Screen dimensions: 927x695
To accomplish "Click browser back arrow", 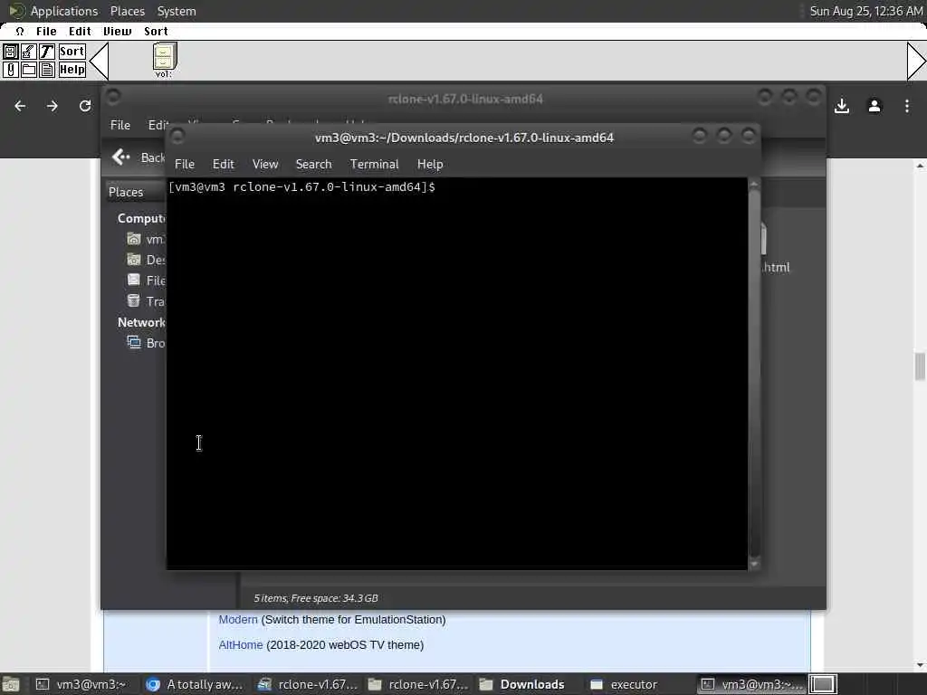I will coord(20,106).
